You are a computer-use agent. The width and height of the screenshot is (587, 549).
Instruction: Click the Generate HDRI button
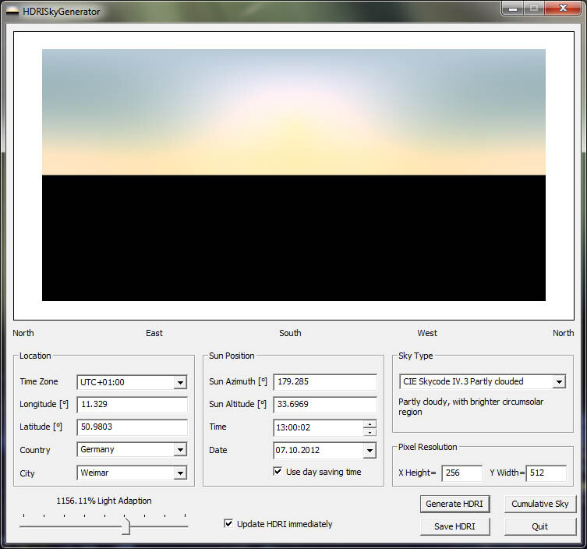tap(454, 504)
